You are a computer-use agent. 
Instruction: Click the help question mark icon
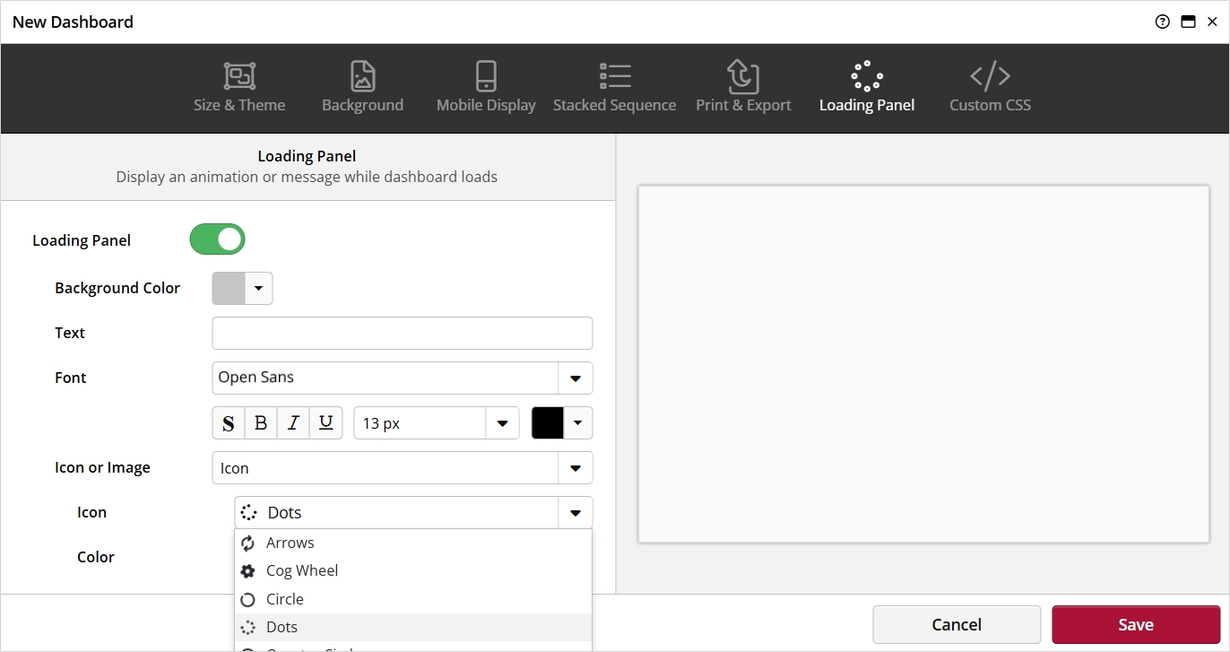click(x=1163, y=22)
